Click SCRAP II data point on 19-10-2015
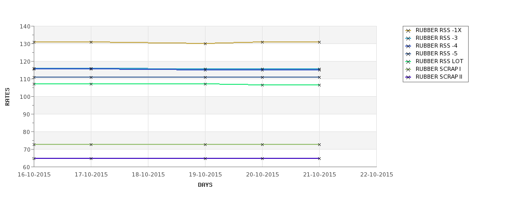506x222 pixels. (x=205, y=159)
